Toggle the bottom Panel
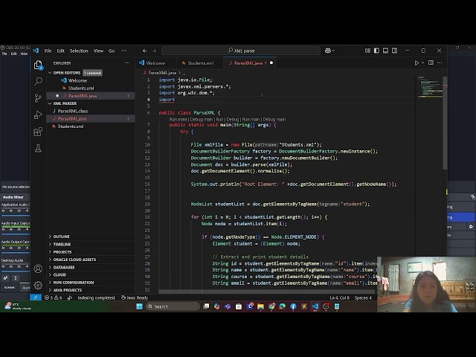This screenshot has width=476, height=357. point(385,51)
